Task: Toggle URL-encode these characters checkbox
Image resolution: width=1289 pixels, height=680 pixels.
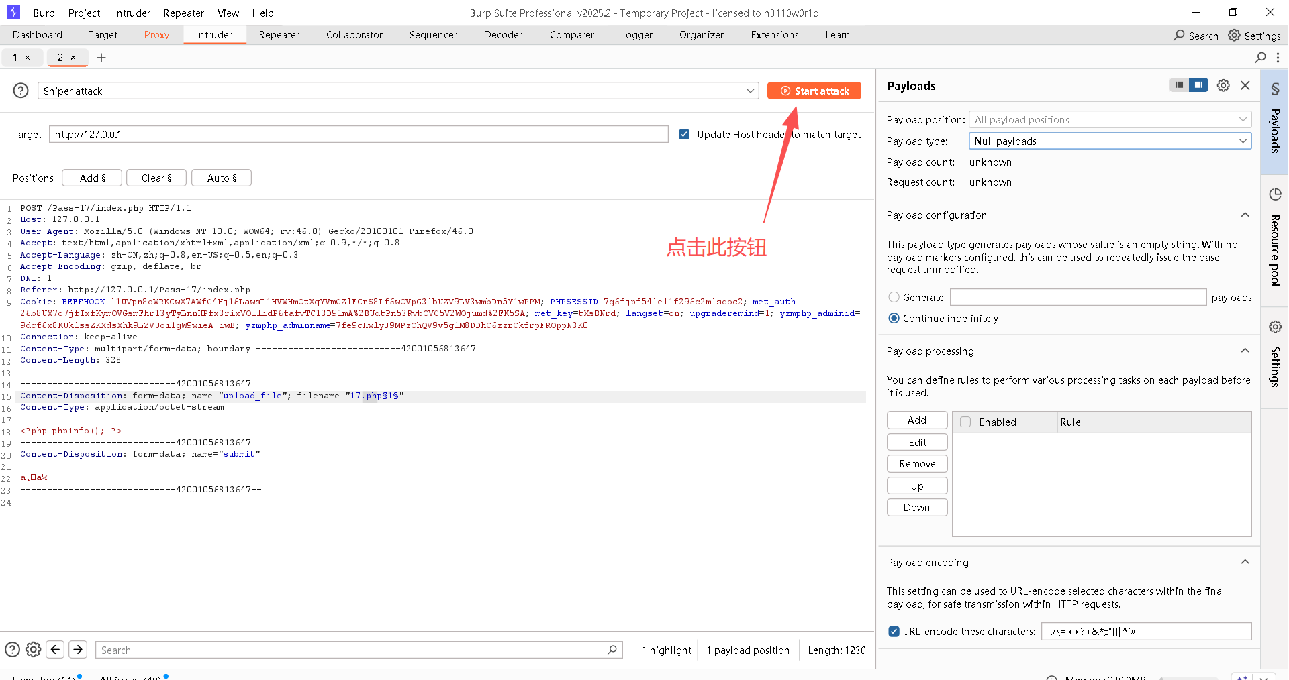Action: pos(894,631)
